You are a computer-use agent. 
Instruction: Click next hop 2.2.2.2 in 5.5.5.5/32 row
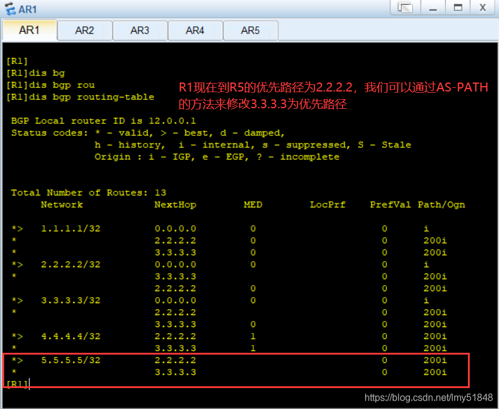click(x=175, y=360)
